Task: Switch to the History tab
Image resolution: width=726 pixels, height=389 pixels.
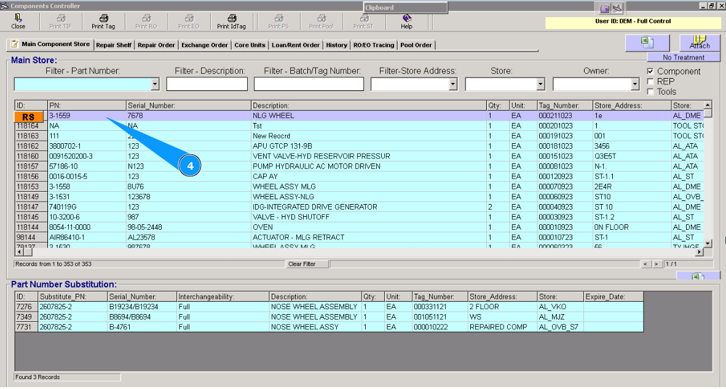Action: (337, 45)
